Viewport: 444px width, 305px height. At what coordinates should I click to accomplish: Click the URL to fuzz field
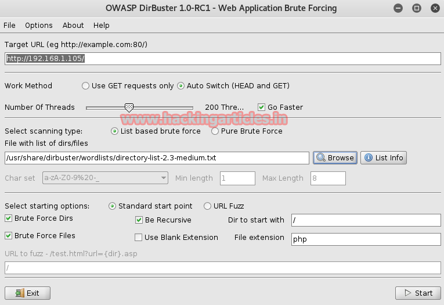(x=222, y=268)
